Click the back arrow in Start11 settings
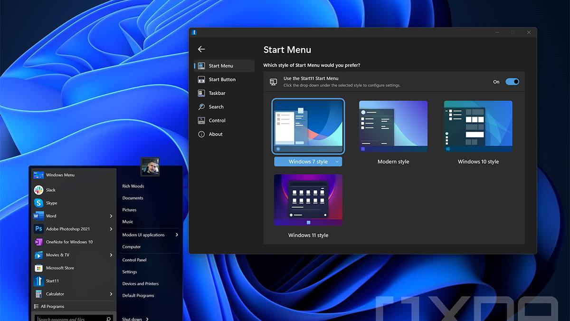 pyautogui.click(x=201, y=49)
